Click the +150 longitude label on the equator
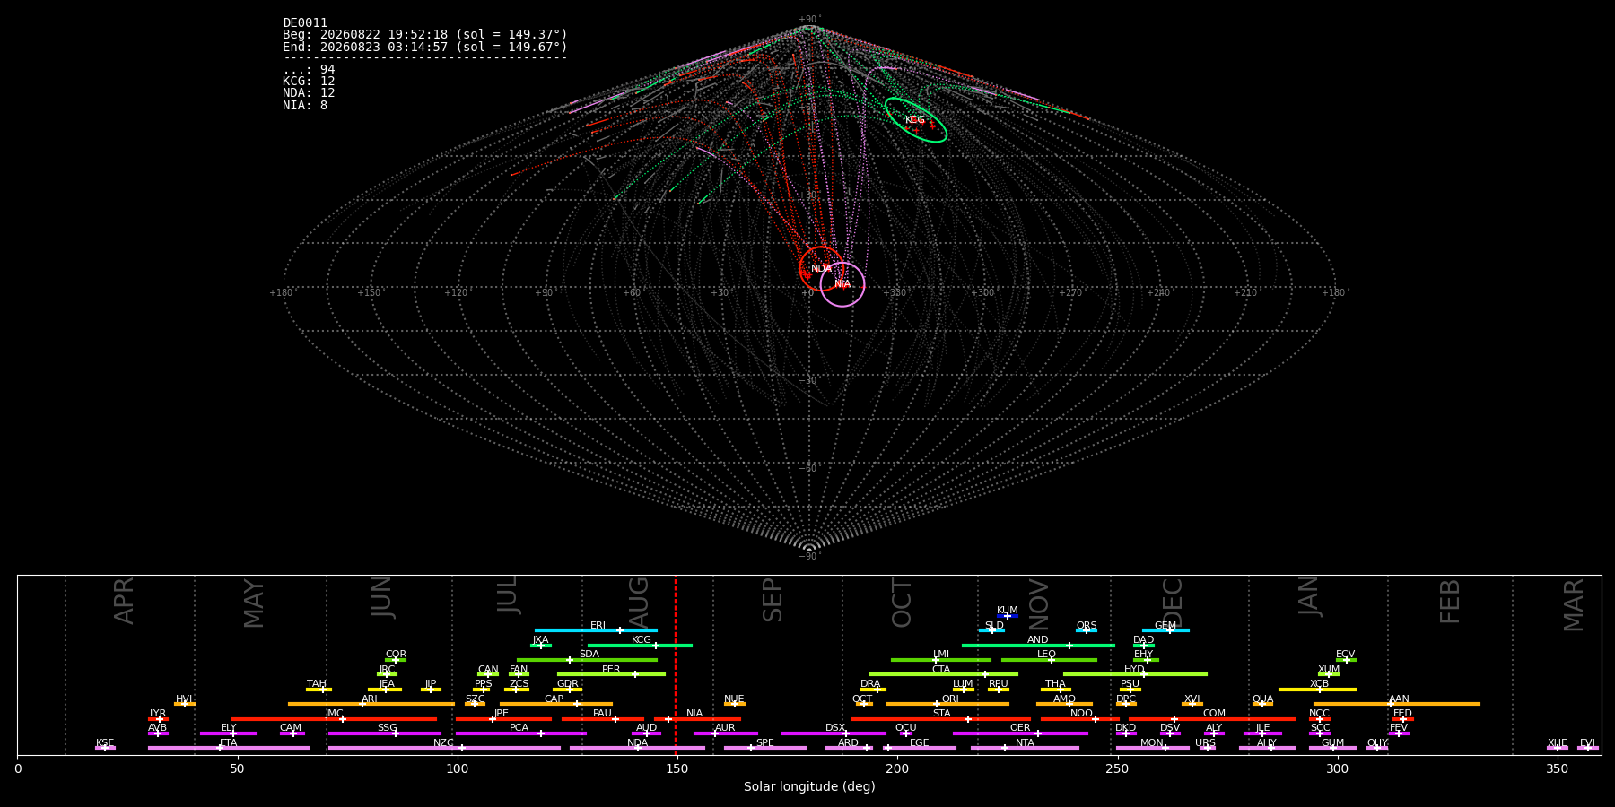Image resolution: width=1615 pixels, height=807 pixels. (369, 293)
